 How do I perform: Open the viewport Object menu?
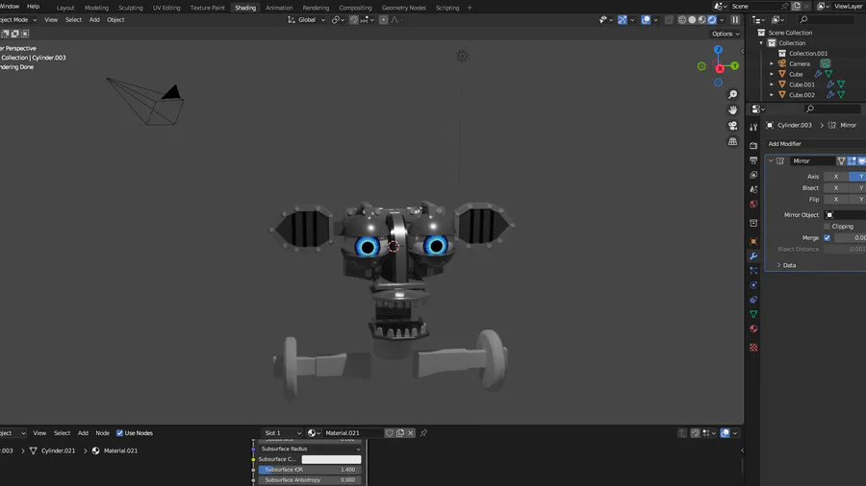pyautogui.click(x=115, y=20)
